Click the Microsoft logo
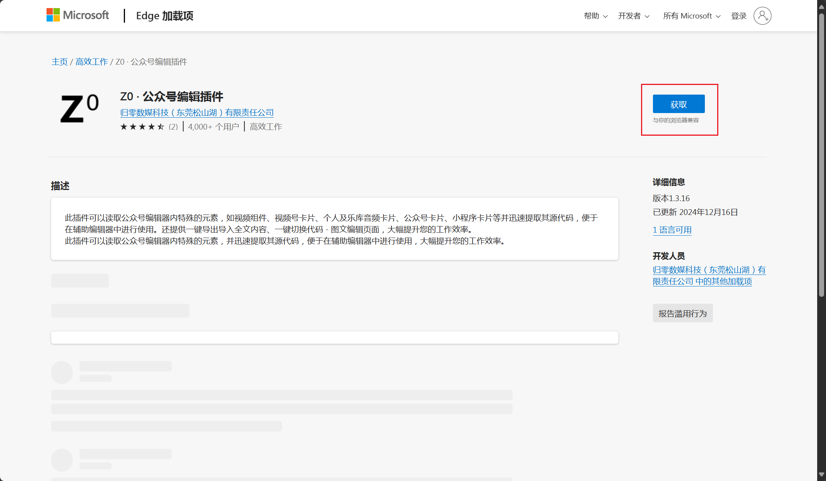The image size is (826, 481). tap(78, 15)
